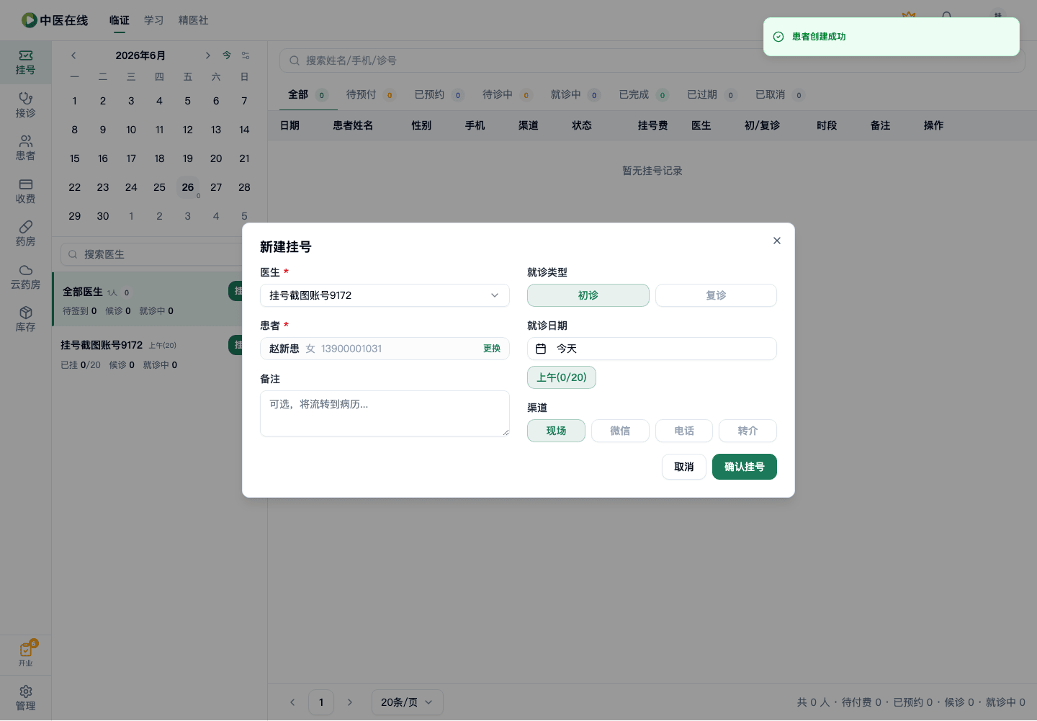Select the 已预约 status tab

pyautogui.click(x=439, y=94)
